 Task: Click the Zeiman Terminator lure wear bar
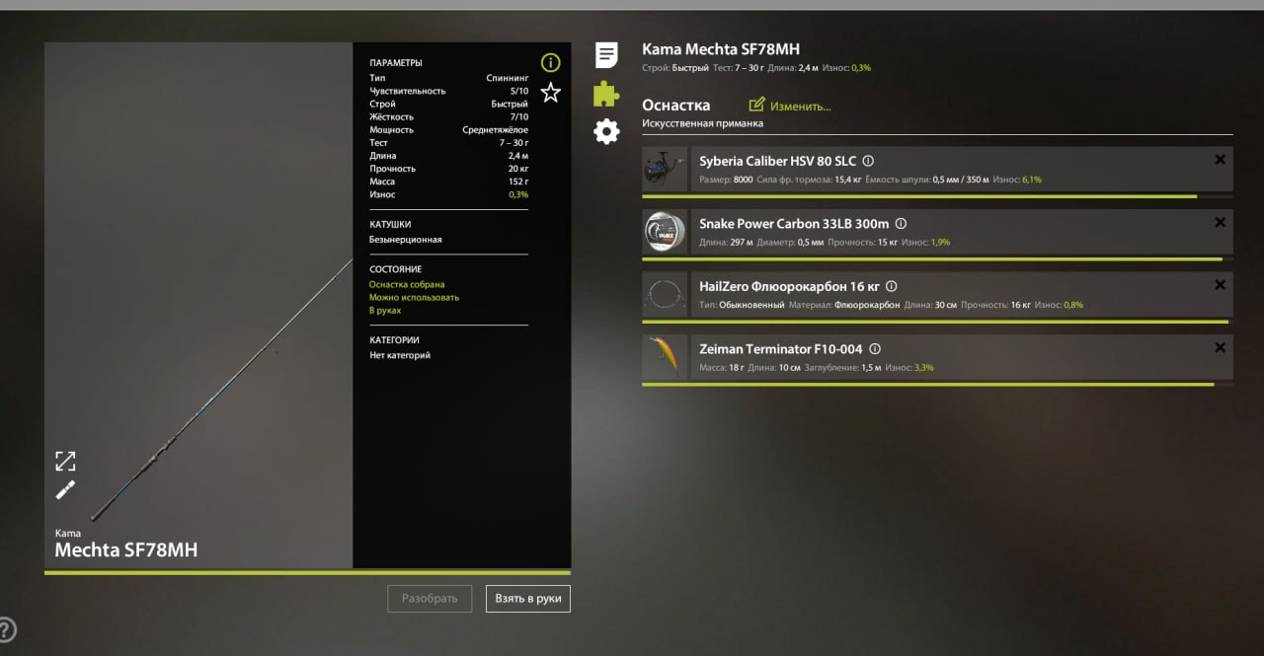pos(937,384)
